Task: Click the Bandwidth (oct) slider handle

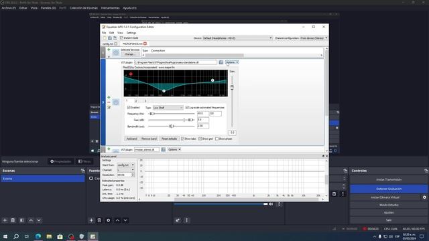Action: (172, 127)
